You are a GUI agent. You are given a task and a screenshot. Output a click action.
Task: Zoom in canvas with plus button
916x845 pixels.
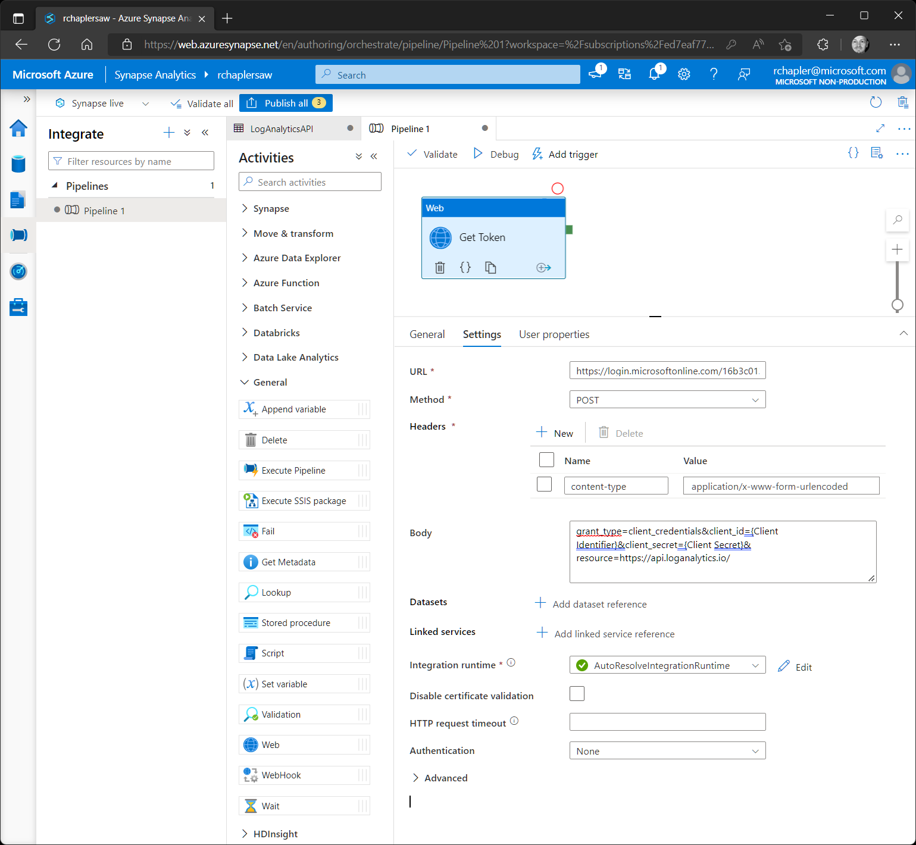[x=898, y=249]
